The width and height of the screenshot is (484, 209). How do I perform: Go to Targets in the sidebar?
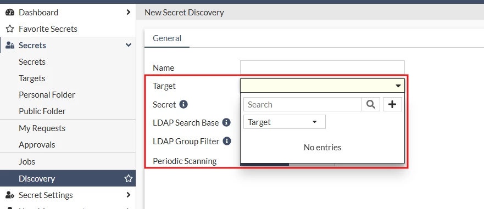click(x=68, y=78)
